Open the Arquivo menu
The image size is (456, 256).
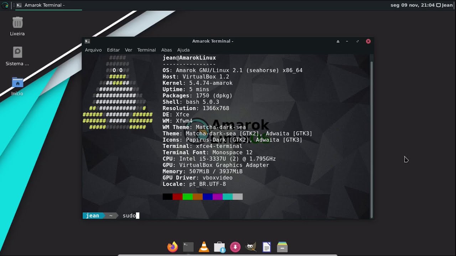(x=93, y=50)
